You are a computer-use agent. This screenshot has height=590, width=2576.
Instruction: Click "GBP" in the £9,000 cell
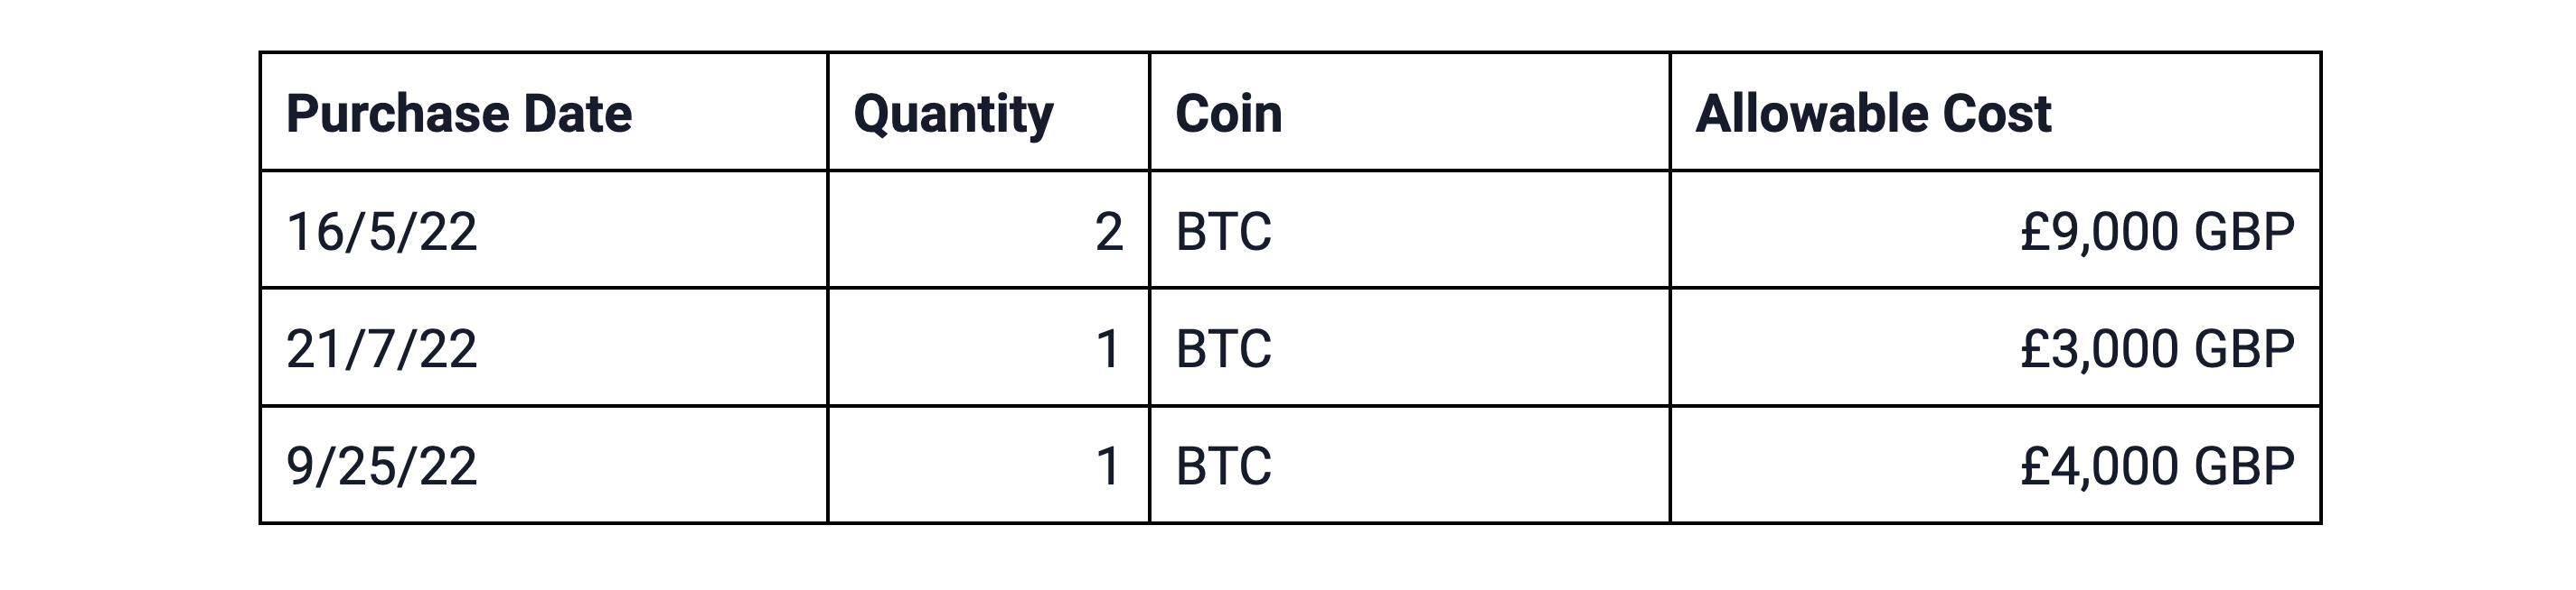(2244, 232)
